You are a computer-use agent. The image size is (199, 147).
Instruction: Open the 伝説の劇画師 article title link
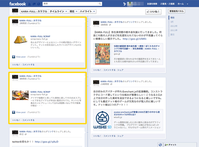tap(137, 48)
